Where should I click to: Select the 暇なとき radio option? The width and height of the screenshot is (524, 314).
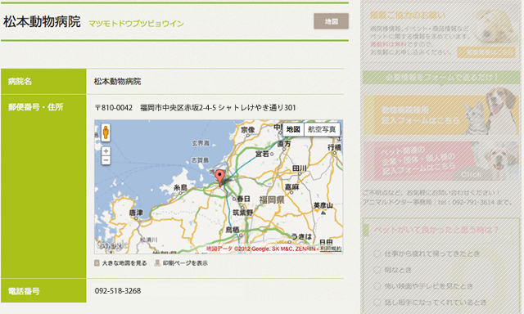point(377,270)
